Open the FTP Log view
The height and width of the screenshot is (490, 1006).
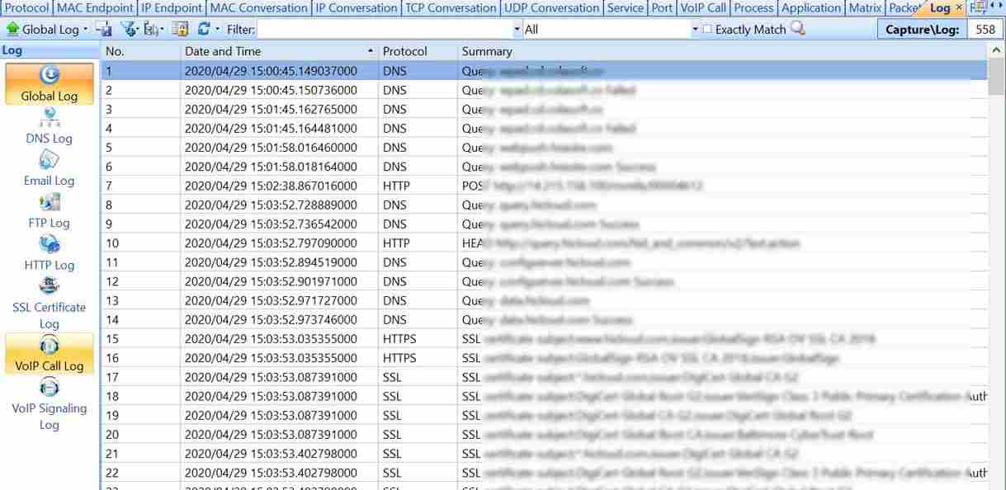tap(49, 213)
